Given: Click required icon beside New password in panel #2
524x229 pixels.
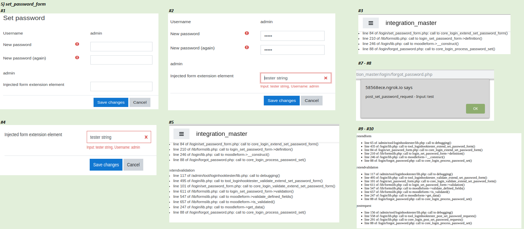Looking at the screenshot, I should coord(247,33).
